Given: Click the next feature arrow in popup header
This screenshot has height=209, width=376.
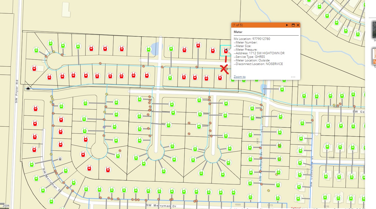Looking at the screenshot, I should [x=287, y=25].
